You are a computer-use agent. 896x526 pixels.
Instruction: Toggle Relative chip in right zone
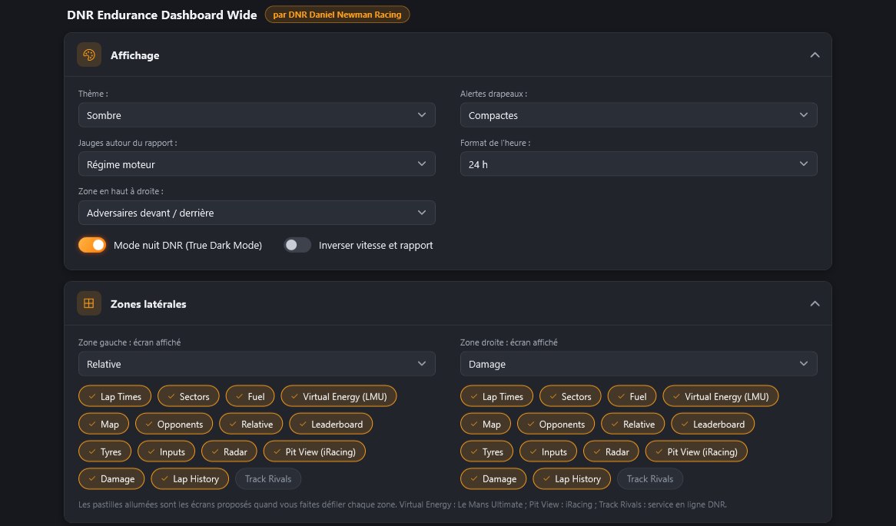(x=632, y=424)
